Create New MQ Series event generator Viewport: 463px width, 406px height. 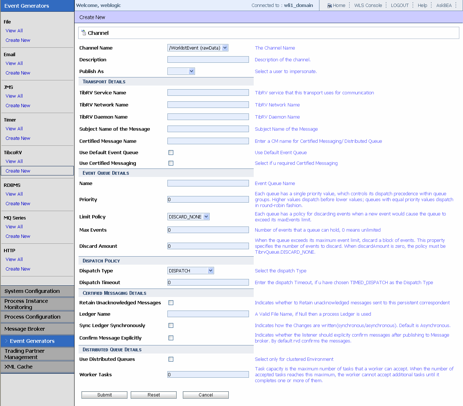click(18, 236)
